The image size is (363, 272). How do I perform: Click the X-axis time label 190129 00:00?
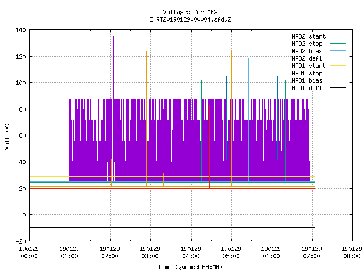[x=29, y=253]
